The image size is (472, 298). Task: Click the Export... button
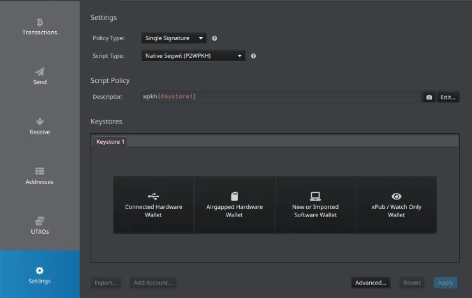click(x=106, y=283)
